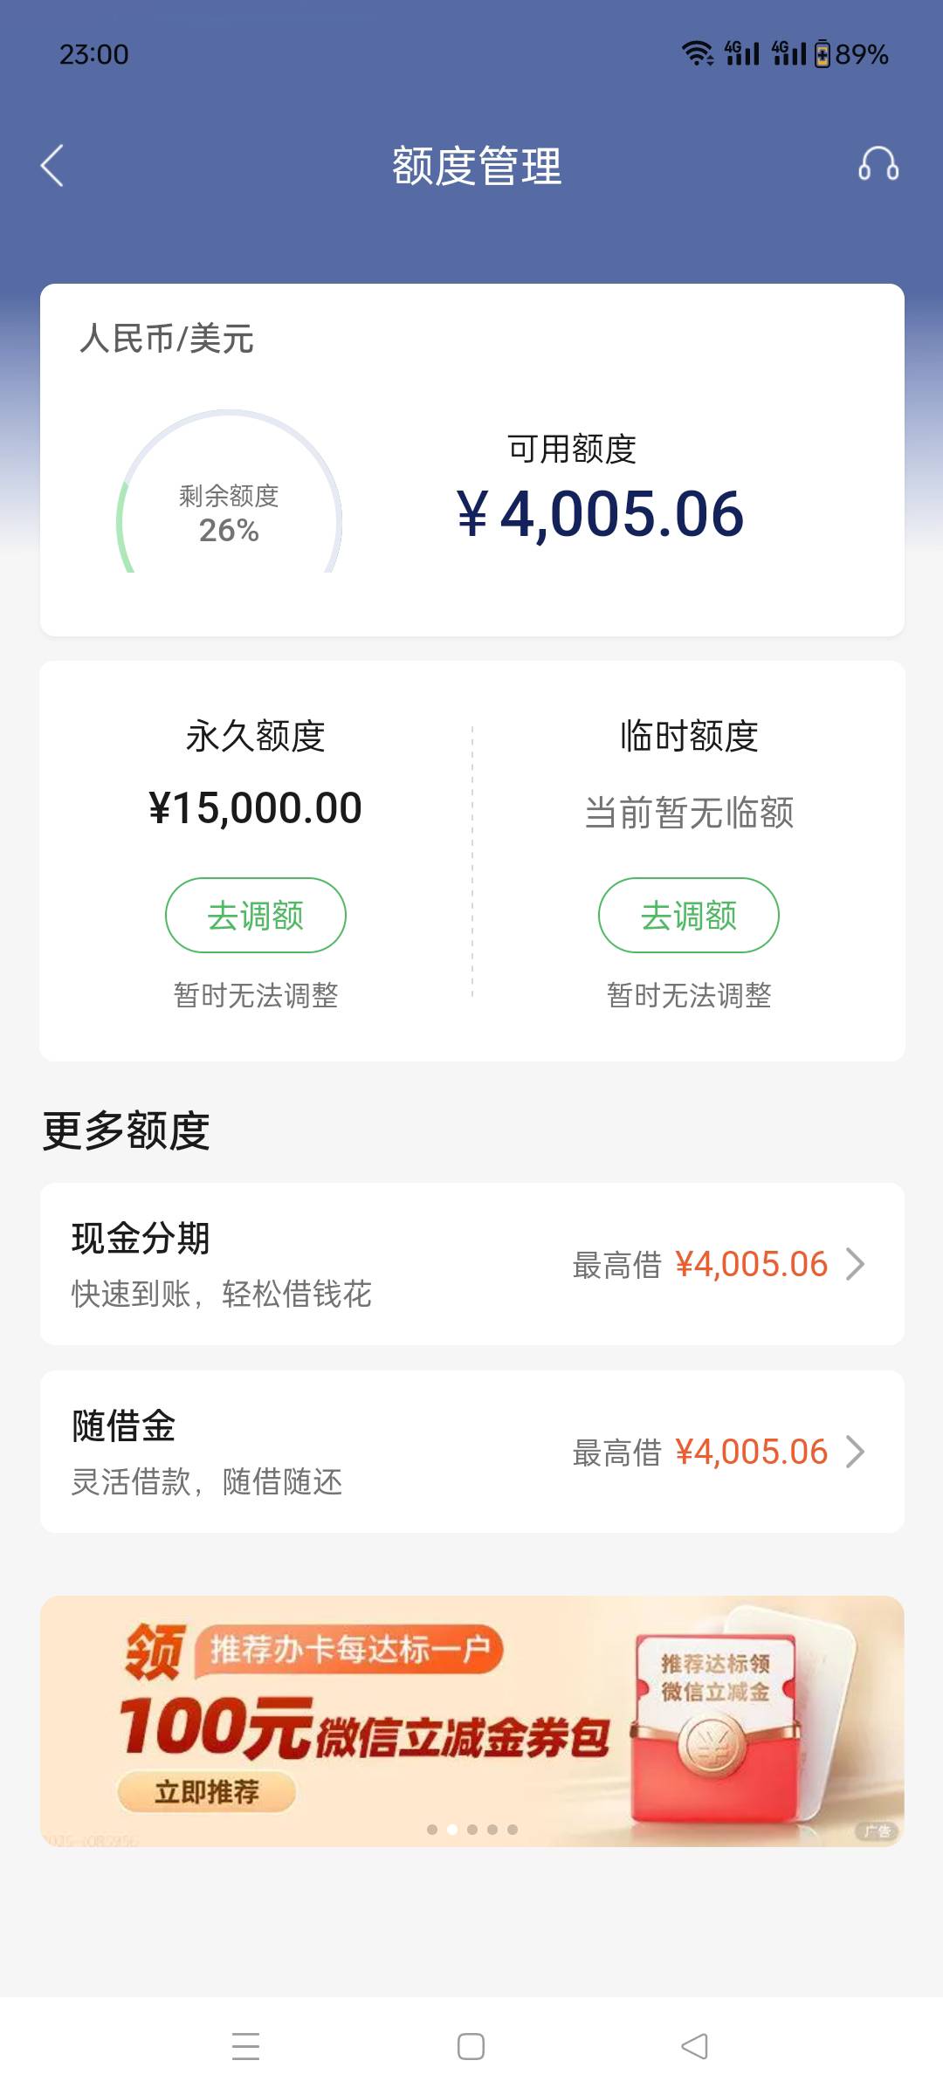Tap the red envelope coin icon
943x2095 pixels.
coord(716,1746)
